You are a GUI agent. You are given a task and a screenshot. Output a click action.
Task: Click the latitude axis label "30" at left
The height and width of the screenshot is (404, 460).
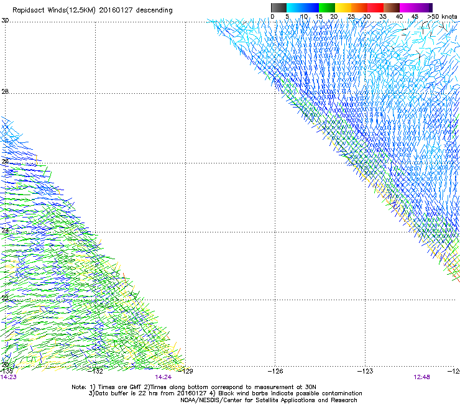[x=5, y=21]
